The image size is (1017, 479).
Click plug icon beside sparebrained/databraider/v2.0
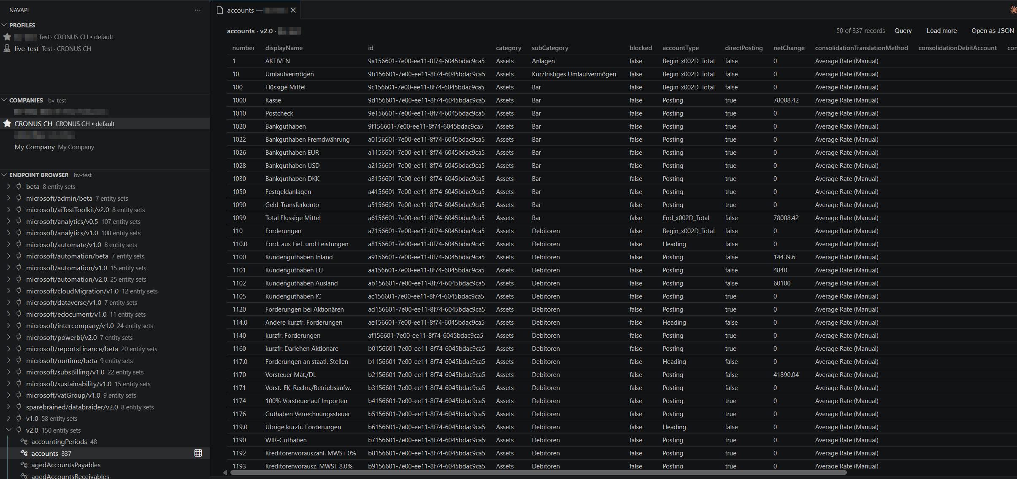tap(19, 407)
